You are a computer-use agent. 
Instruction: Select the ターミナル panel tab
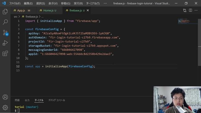pyautogui.click(x=39, y=100)
